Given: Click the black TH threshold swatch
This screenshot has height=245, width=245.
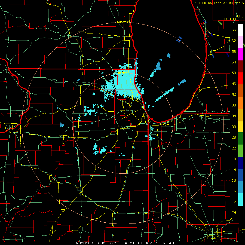Looking at the screenshot, I should click(240, 212).
